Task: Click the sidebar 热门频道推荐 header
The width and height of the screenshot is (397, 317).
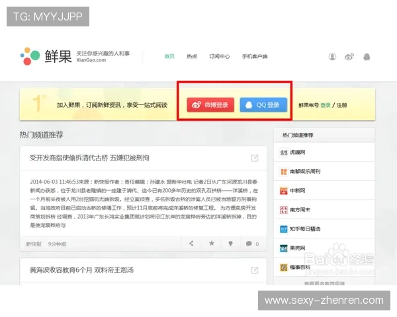Action: (298, 135)
